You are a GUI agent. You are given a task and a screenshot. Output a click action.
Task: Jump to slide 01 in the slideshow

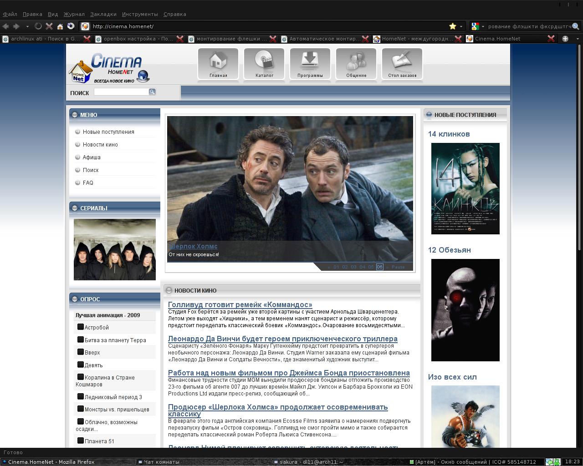[x=336, y=267]
